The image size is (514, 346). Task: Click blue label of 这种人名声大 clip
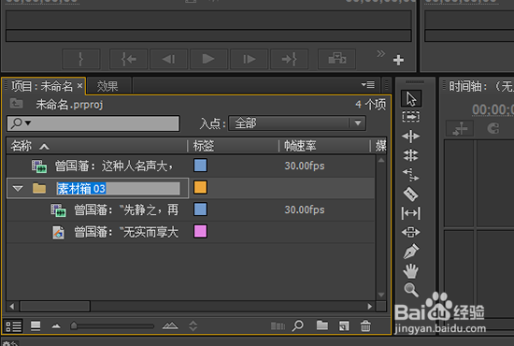pos(200,166)
